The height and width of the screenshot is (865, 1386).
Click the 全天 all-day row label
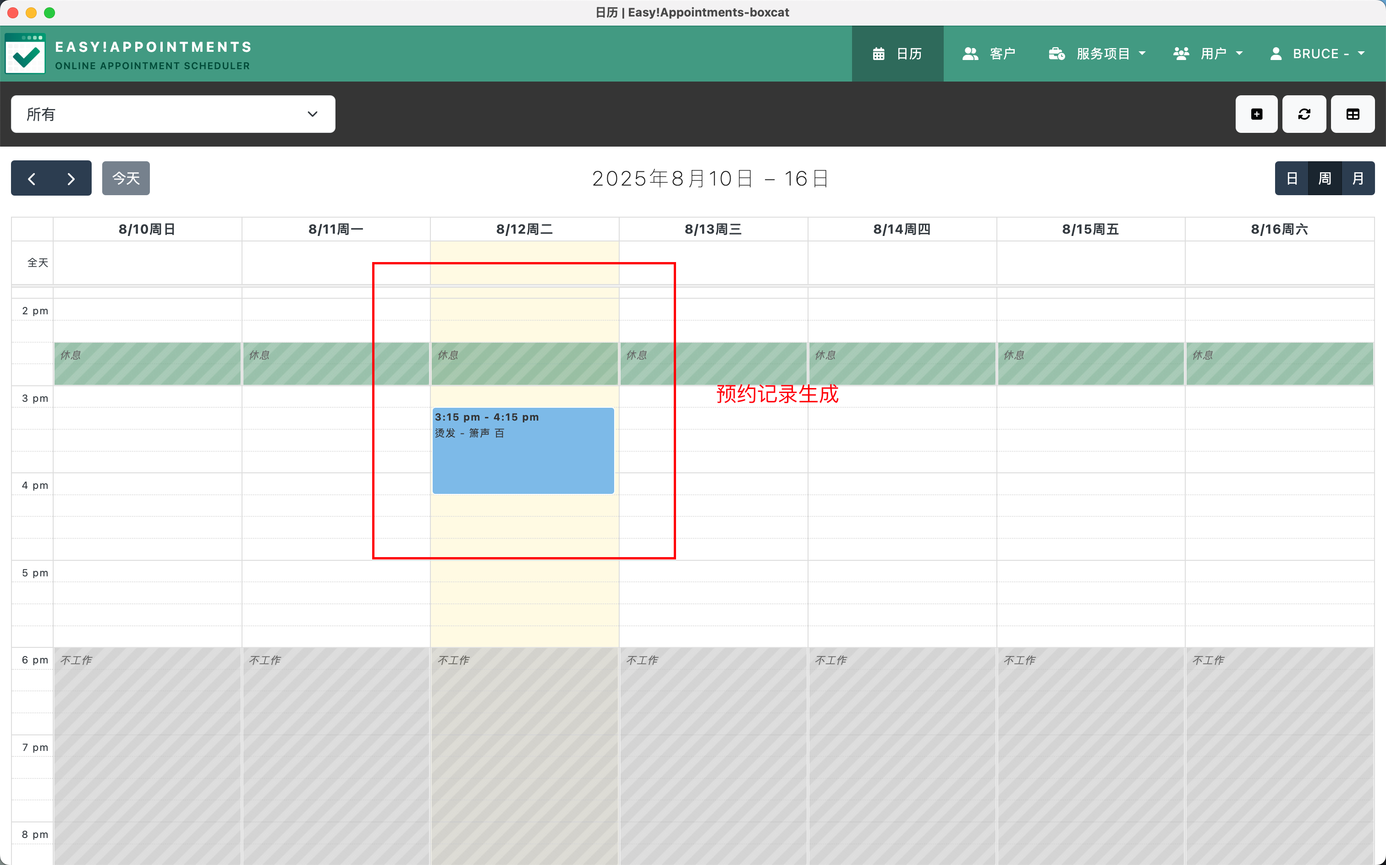pos(38,263)
